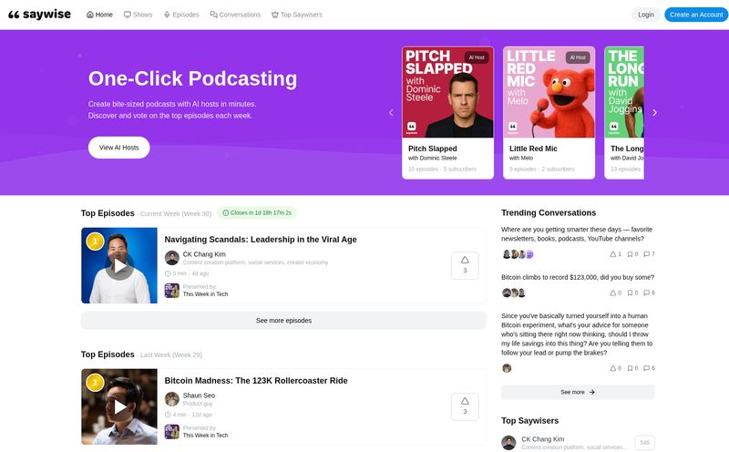This screenshot has width=729, height=452.
Task: Click the saywise logo
Action: click(41, 15)
